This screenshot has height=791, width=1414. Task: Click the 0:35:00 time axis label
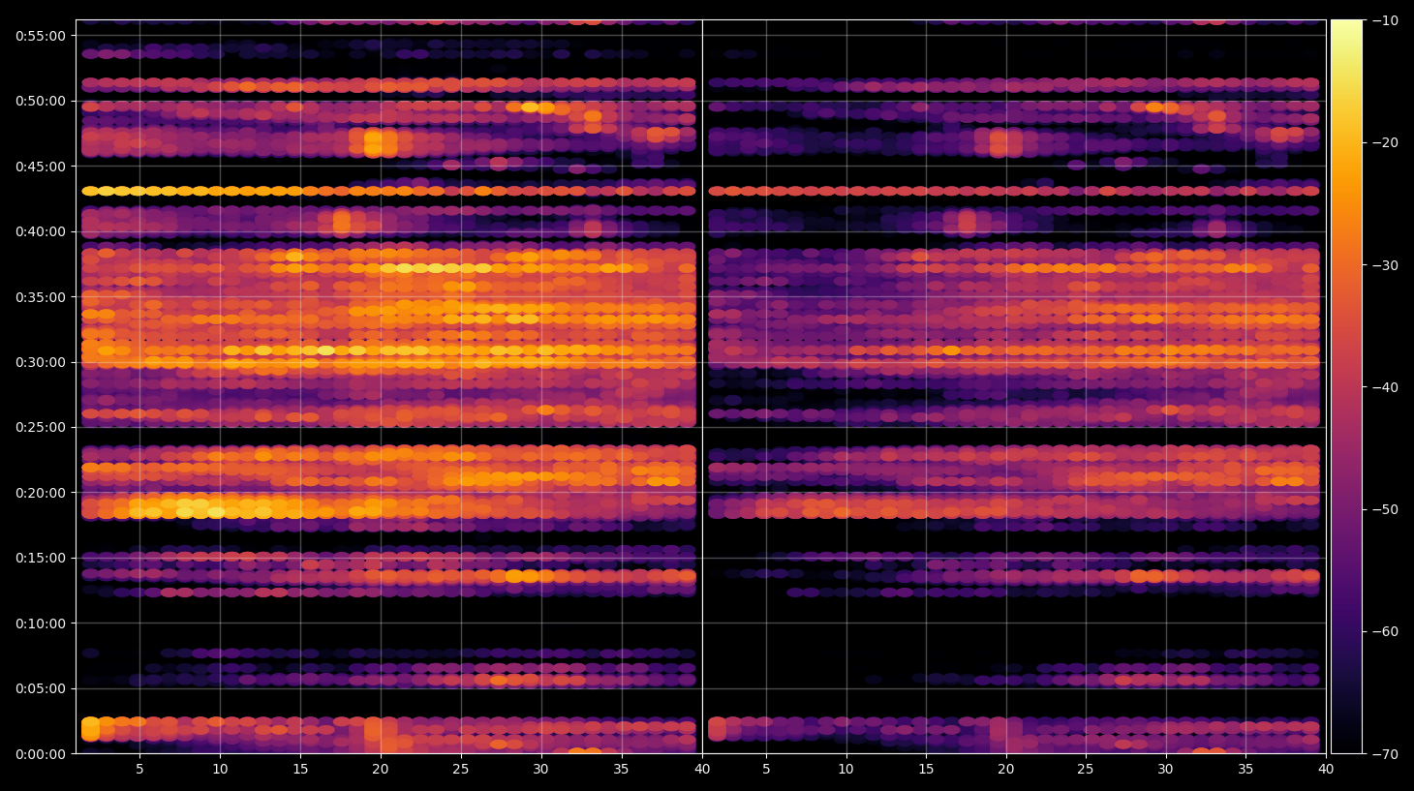(x=41, y=297)
